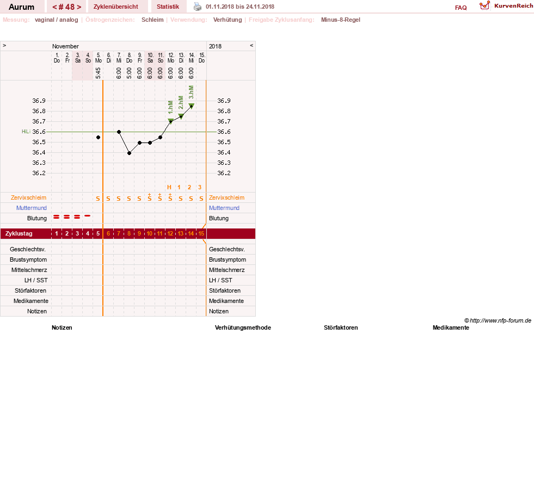The width and height of the screenshot is (534, 501).
Task: Click the HiLi coverline label
Action: pos(26,132)
